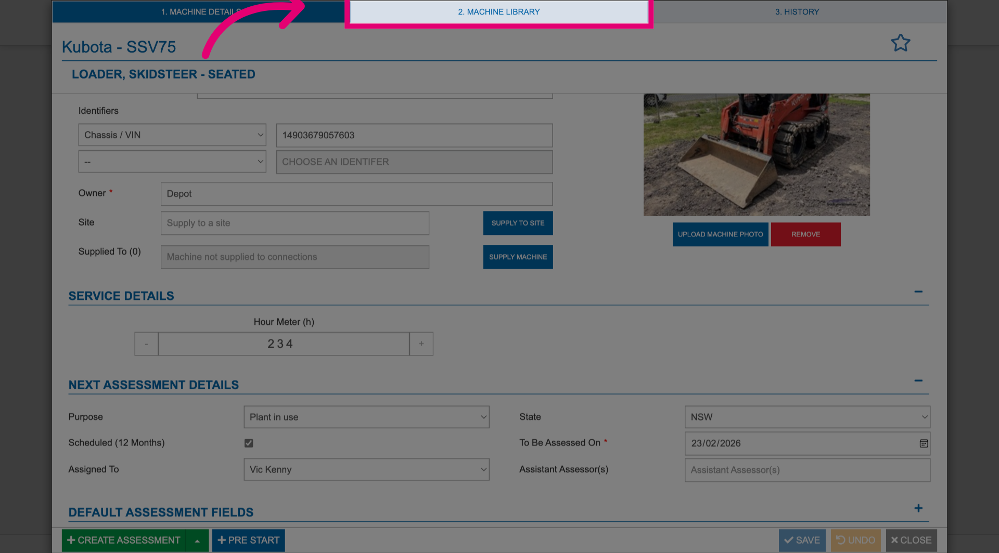
Task: Collapse the Service Details section
Action: [918, 292]
